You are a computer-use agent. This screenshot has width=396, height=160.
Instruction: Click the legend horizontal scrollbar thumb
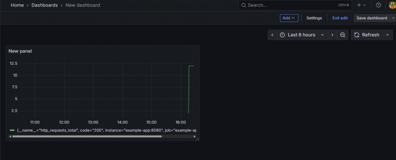(x=87, y=136)
